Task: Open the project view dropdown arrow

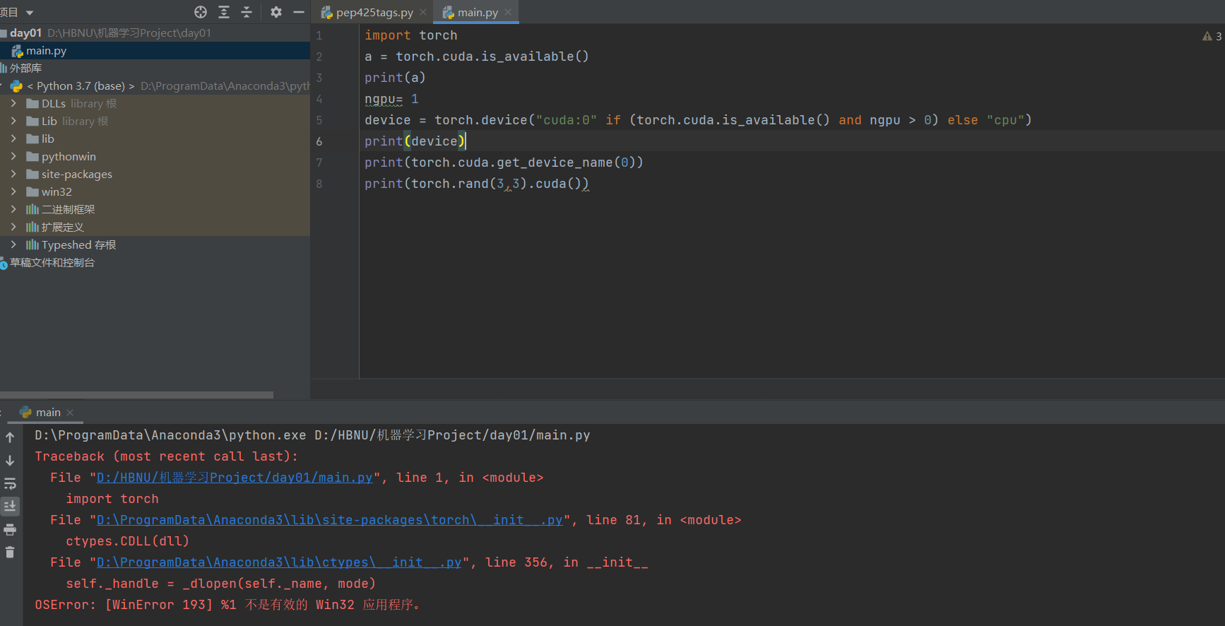Action: coord(30,13)
